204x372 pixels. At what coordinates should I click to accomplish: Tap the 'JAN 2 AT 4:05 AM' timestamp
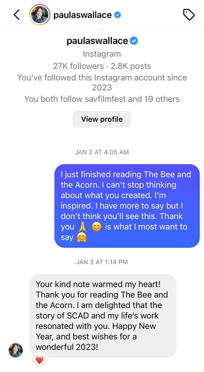102,152
